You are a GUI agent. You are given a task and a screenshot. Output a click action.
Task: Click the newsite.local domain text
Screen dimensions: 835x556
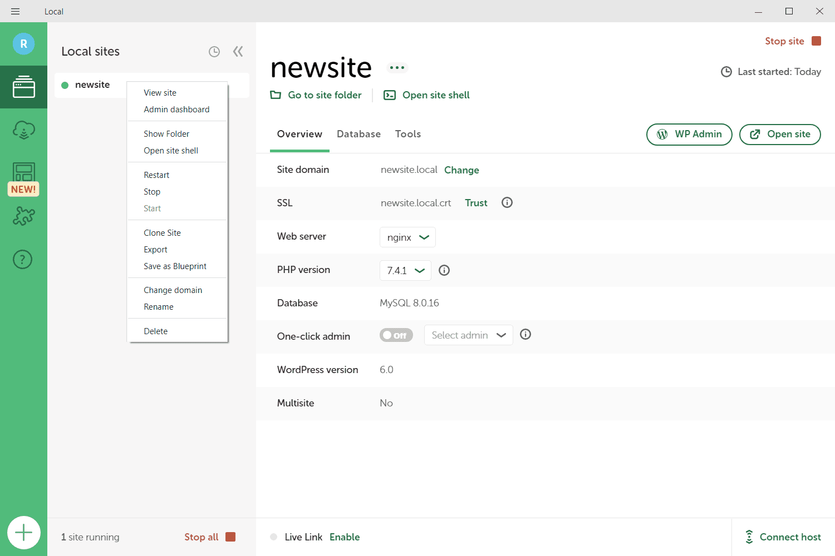409,170
